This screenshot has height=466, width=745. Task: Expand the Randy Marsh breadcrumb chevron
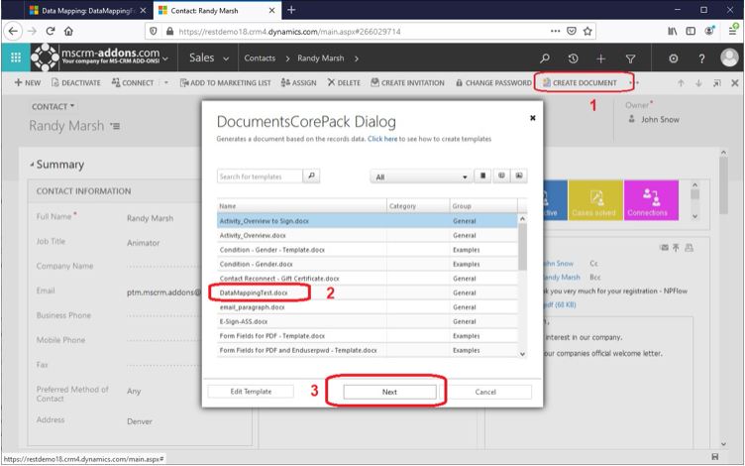click(x=357, y=58)
